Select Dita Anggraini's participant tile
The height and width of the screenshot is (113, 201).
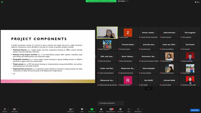click(190, 33)
